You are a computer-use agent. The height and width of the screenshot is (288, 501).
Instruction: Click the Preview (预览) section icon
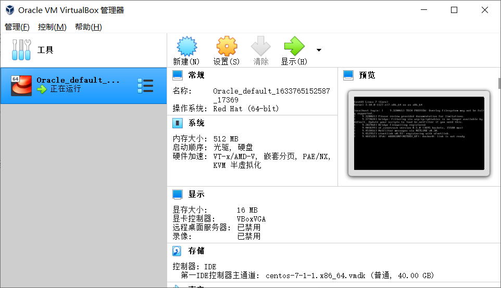tap(348, 75)
